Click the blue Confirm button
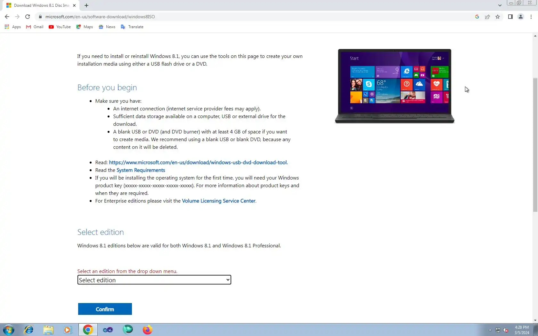 tap(105, 309)
